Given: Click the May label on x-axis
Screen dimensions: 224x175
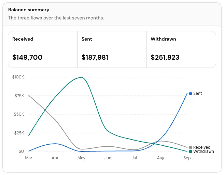Looking at the screenshot, I should click(x=81, y=158).
